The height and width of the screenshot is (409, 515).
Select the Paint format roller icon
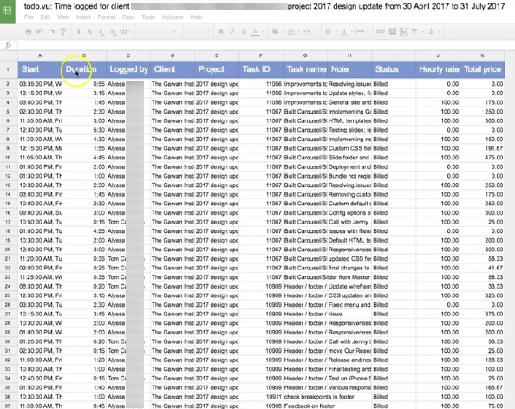pyautogui.click(x=63, y=32)
